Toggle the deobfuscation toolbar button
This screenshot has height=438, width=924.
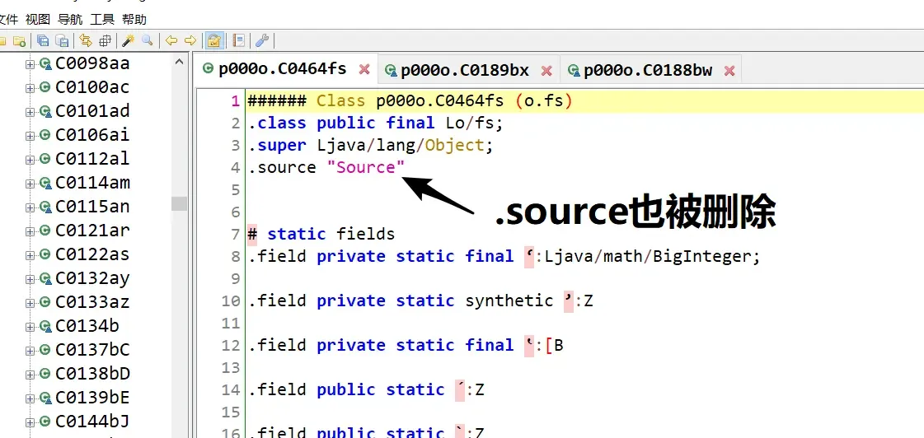point(214,40)
